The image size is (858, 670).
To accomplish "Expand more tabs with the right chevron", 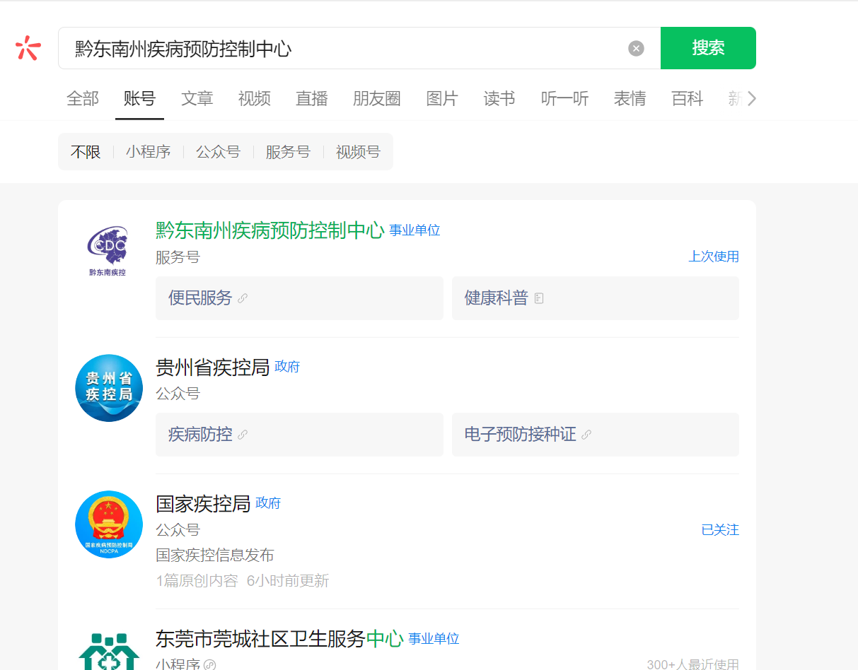I will 752,99.
